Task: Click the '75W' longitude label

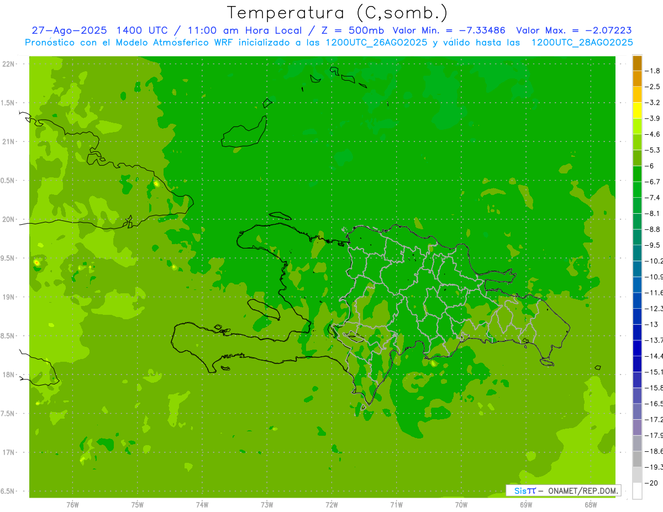Action: (x=138, y=504)
